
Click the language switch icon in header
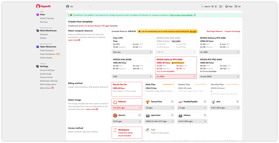221,6
